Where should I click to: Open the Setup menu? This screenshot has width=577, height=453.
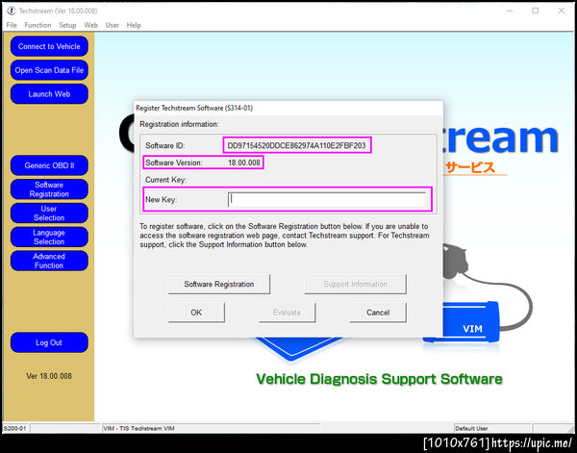[67, 25]
